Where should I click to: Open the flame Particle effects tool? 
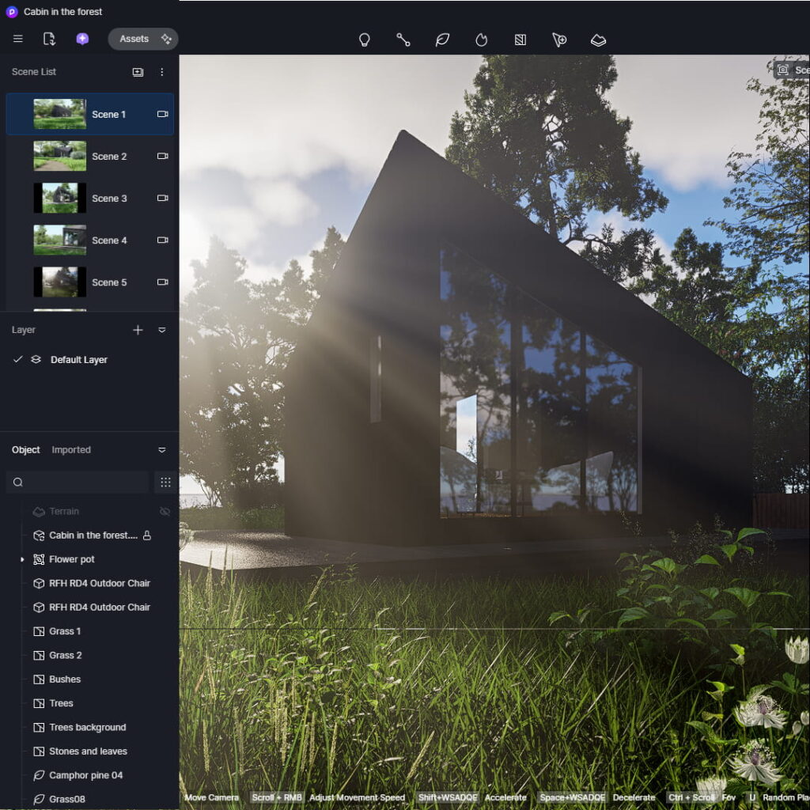click(481, 40)
